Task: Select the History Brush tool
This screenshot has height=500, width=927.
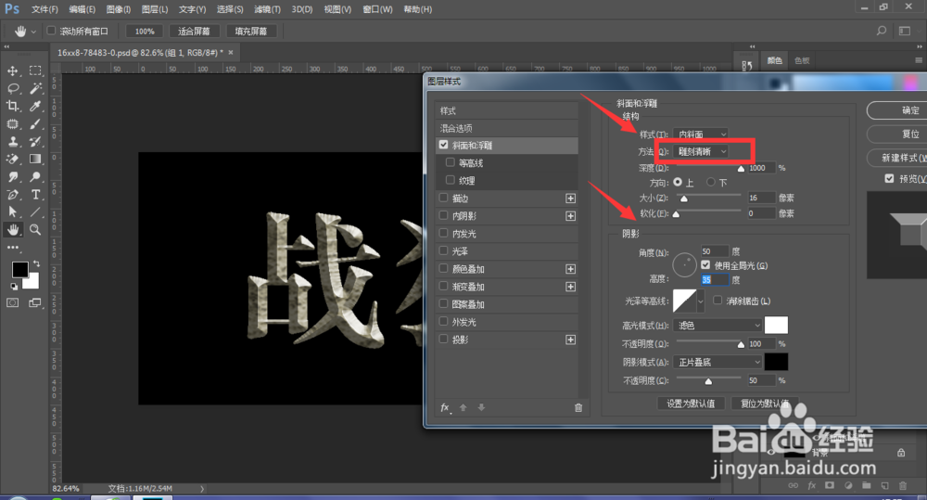Action: tap(35, 142)
